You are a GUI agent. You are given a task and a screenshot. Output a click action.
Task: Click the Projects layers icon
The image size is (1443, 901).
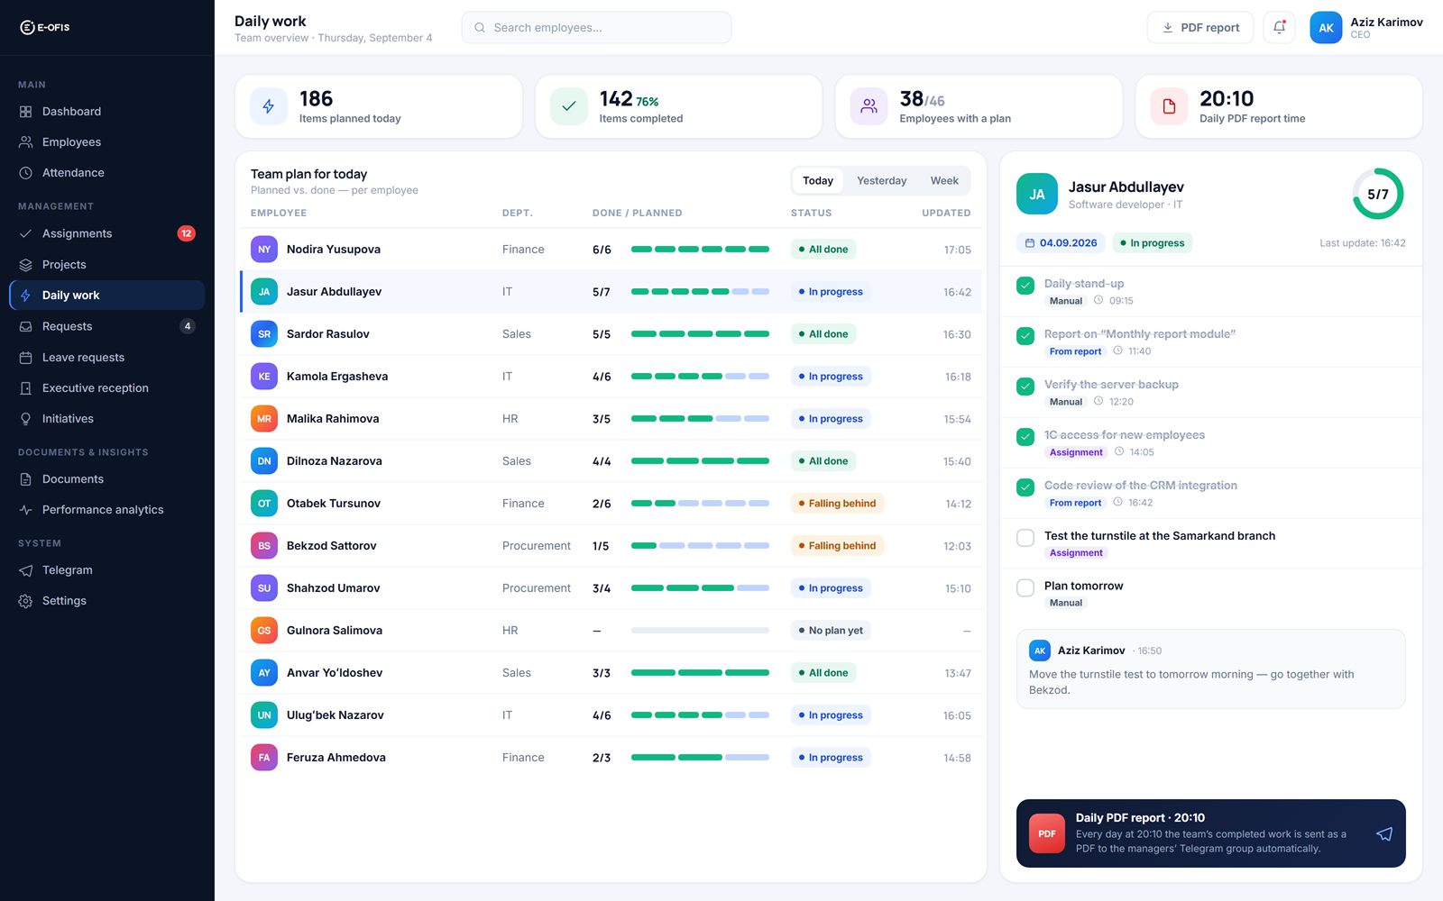click(x=25, y=265)
